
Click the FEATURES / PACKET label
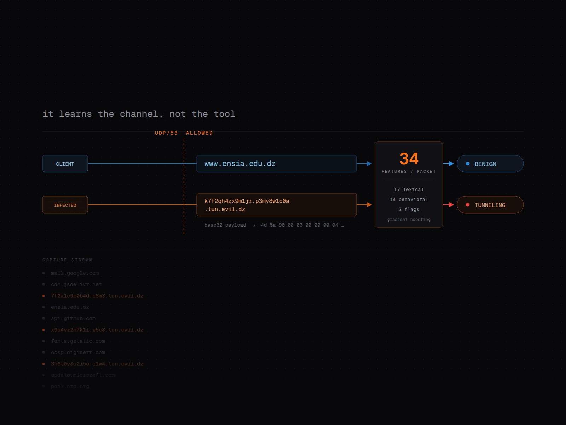(x=409, y=171)
